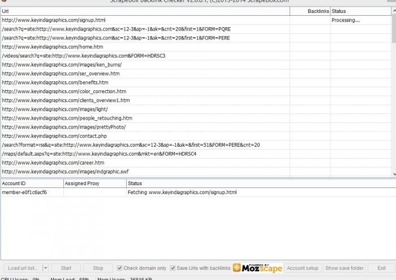396x280 pixels.
Task: Select the career.htm URL row
Action: point(196,163)
